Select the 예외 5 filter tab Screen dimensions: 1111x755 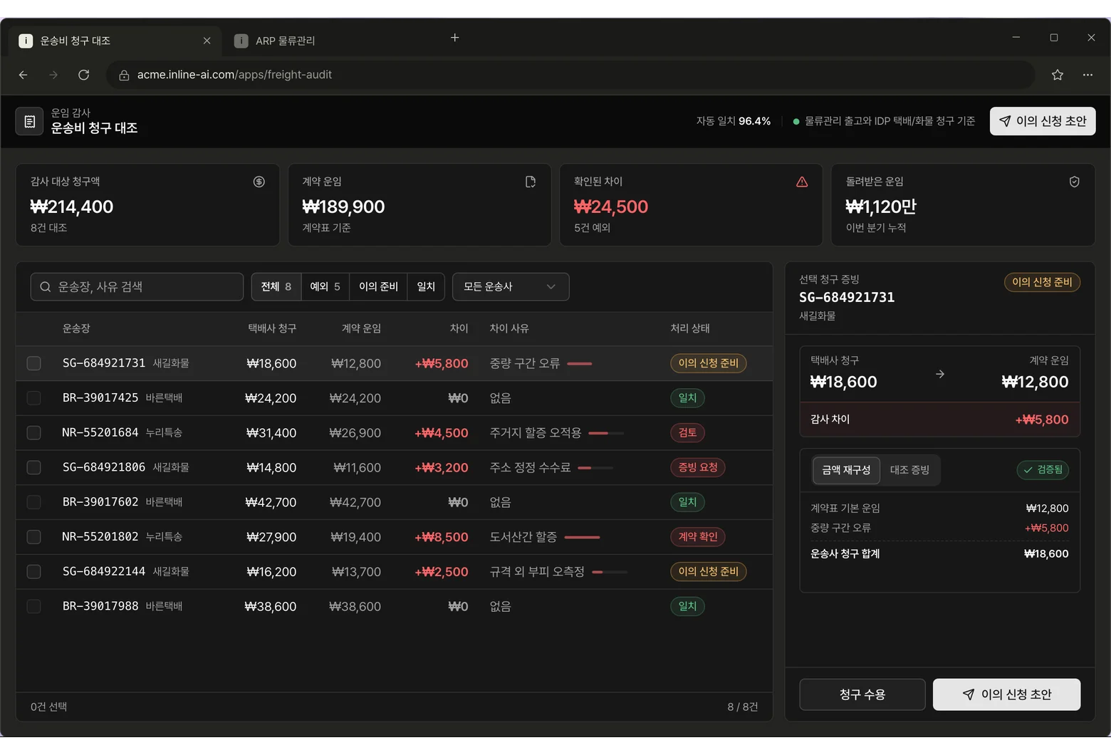(325, 286)
